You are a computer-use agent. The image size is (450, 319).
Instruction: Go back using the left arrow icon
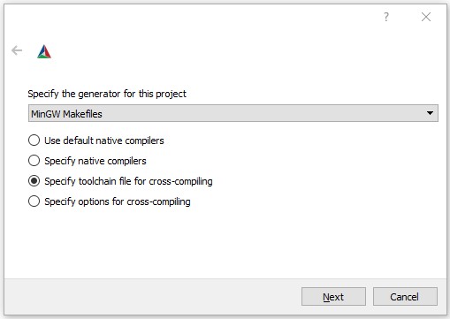17,50
